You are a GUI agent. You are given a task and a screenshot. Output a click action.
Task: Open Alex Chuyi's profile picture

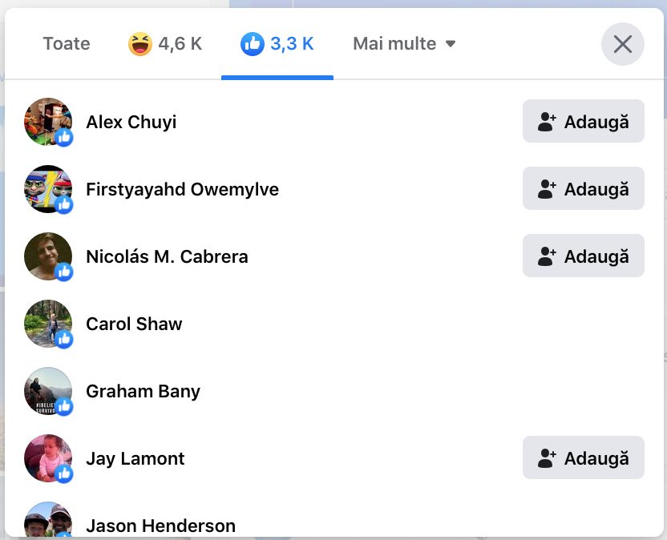48,122
